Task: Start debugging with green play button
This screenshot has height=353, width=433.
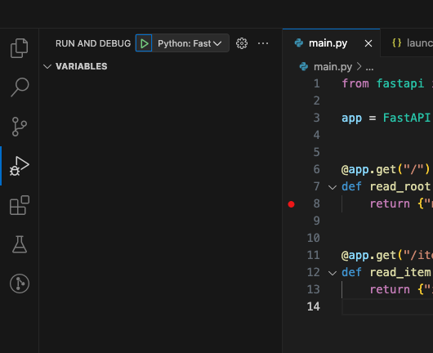Action: pos(144,43)
